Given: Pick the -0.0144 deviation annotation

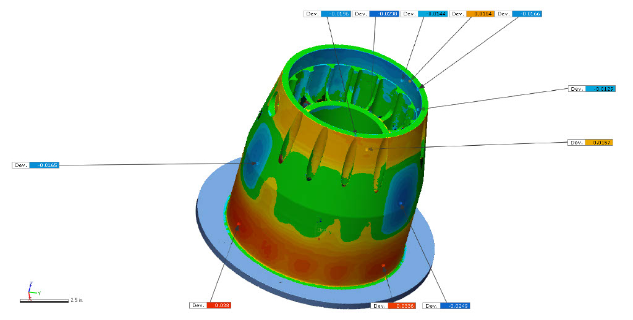Looking at the screenshot, I should pos(423,14).
